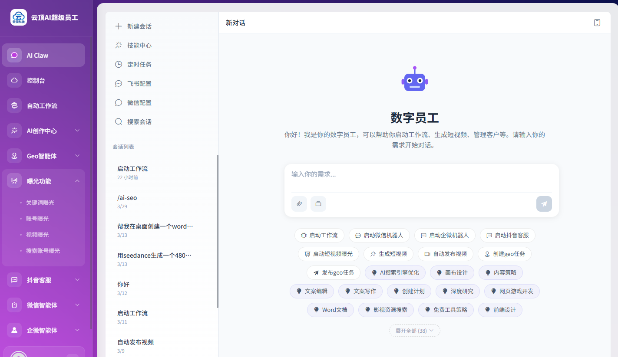Open the 你好 conversation from 3/12

click(162, 288)
